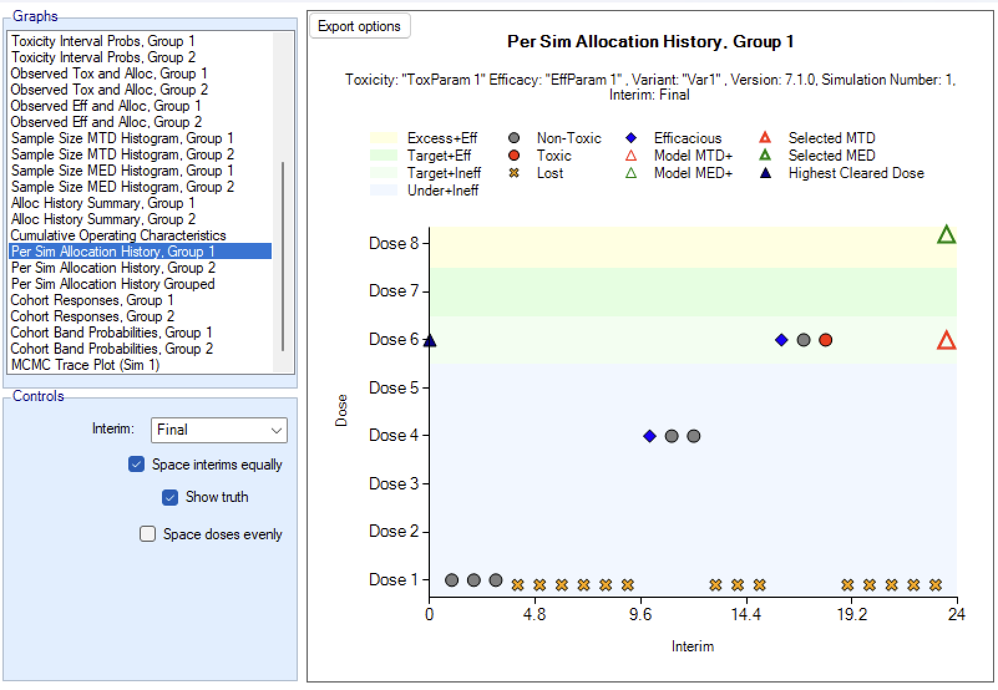Click the first orange Lost marker at Dose 1
This screenshot has height=690, width=998.
(518, 585)
